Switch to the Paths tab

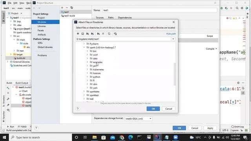pos(111,18)
